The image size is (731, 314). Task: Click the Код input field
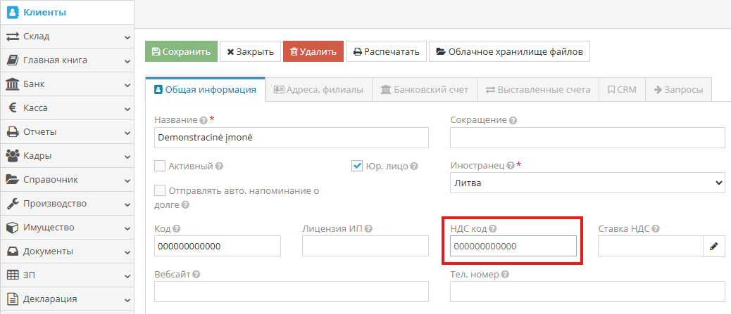tap(218, 246)
